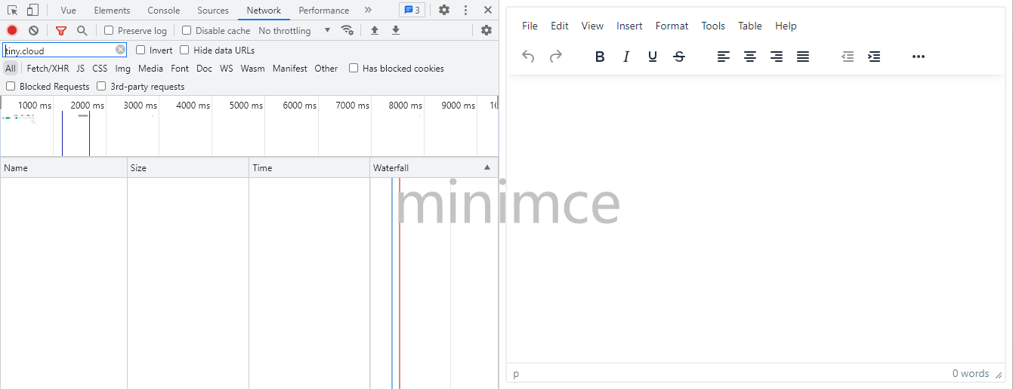
Task: Open network settings gear icon
Action: (x=486, y=30)
